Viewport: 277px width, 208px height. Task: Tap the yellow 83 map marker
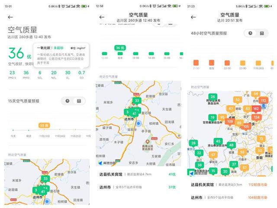point(248,109)
